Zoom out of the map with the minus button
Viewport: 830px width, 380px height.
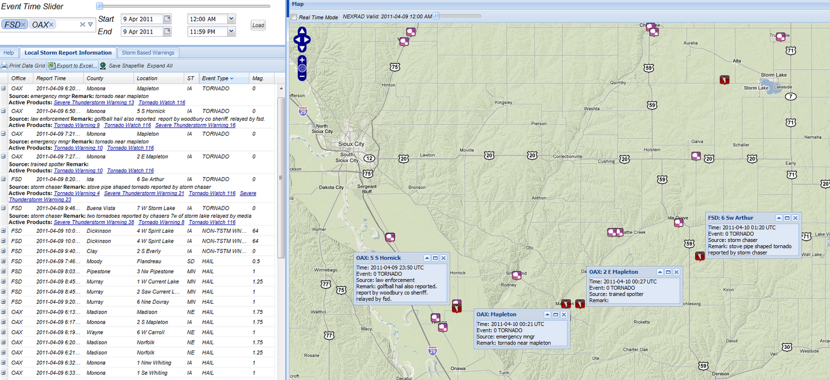(302, 76)
